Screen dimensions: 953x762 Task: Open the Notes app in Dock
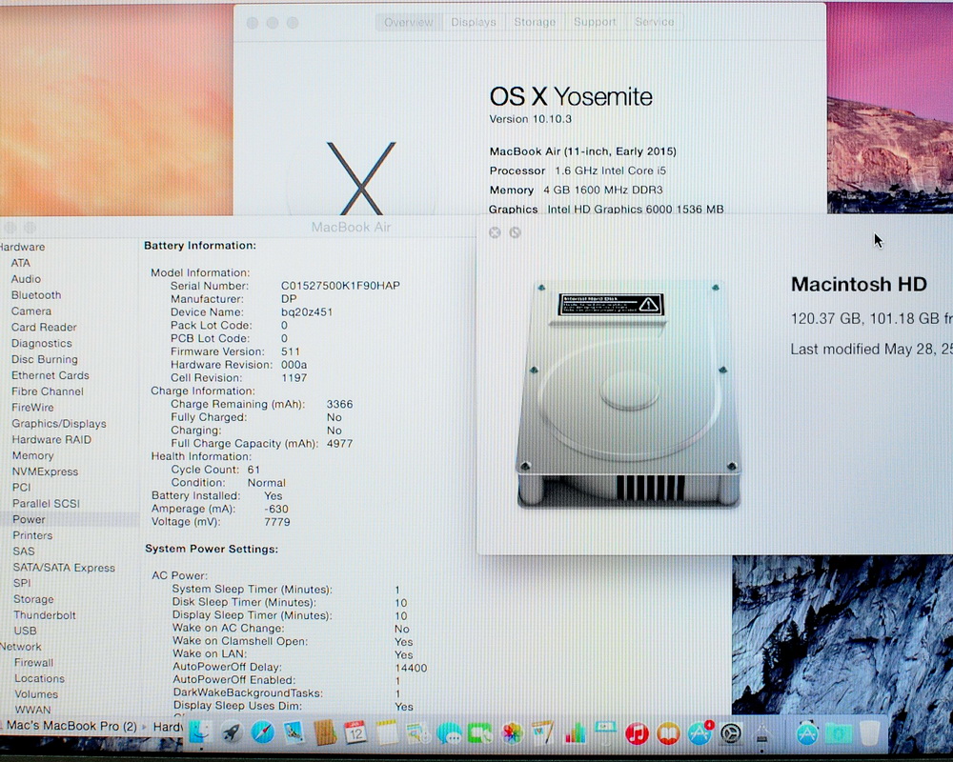click(387, 732)
